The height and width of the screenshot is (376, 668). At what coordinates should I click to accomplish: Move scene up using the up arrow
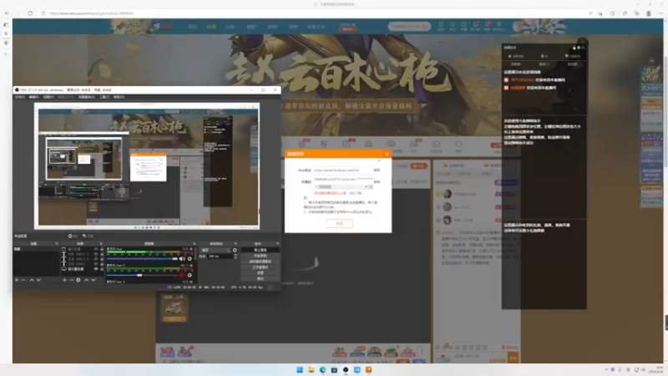coord(32,280)
